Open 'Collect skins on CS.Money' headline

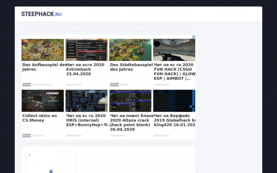click(x=39, y=118)
